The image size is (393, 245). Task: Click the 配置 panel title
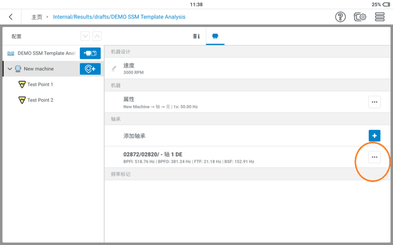[x=16, y=36]
